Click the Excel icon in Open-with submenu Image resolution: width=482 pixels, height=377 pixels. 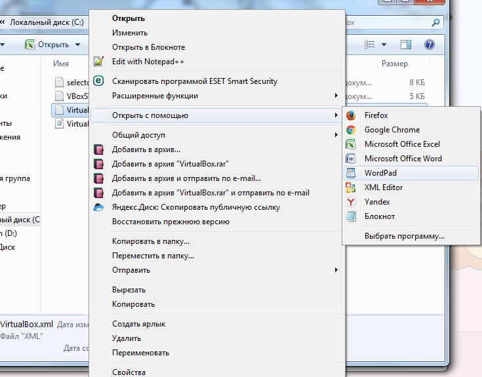(351, 144)
